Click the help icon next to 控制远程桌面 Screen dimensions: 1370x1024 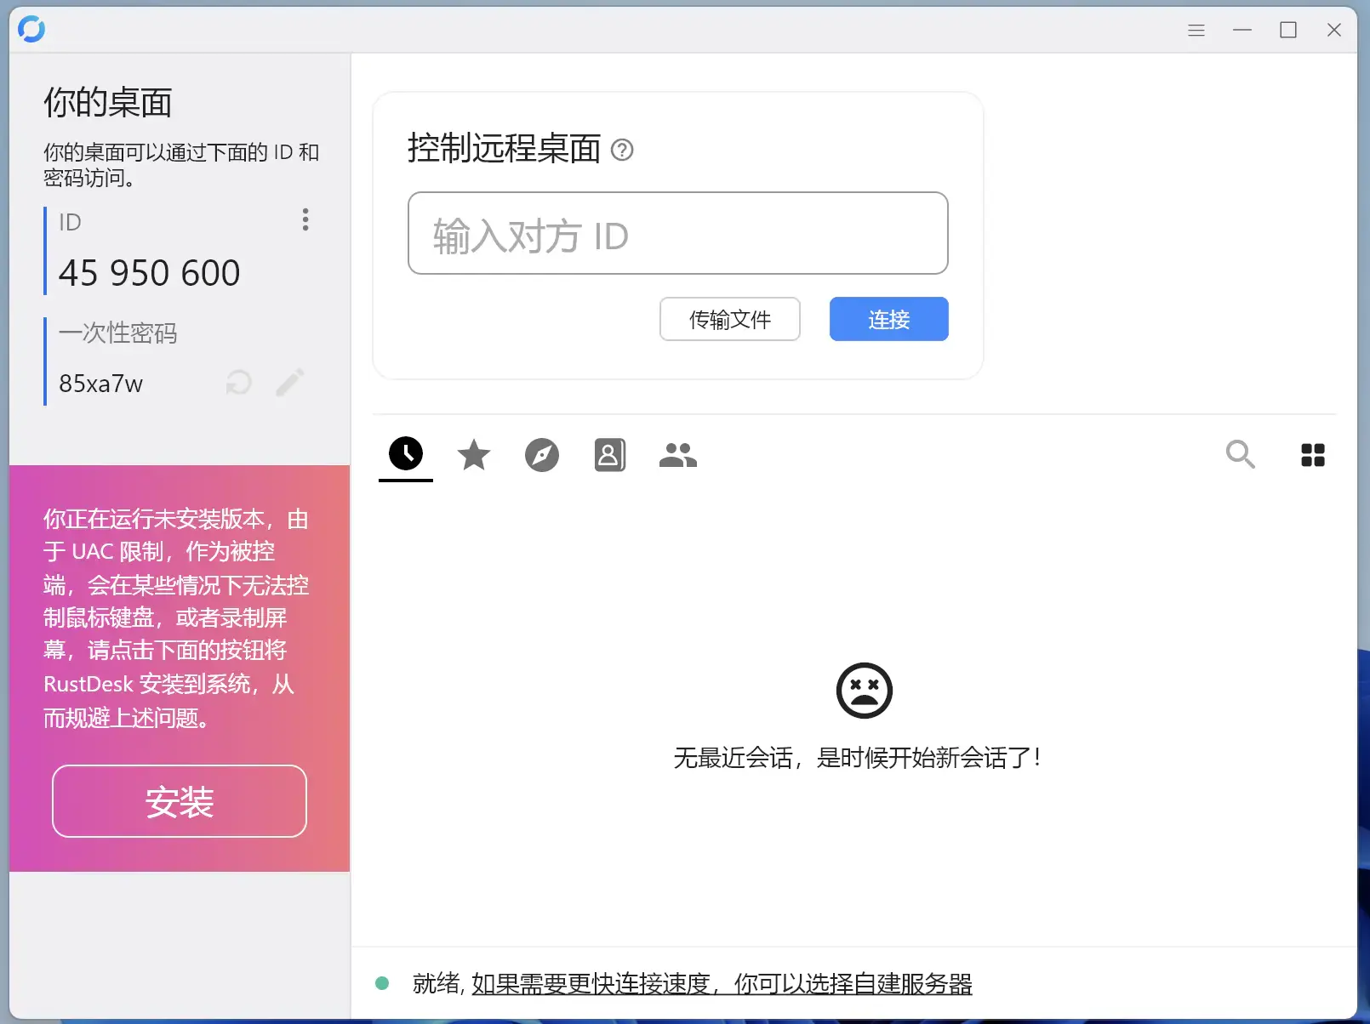tap(622, 150)
